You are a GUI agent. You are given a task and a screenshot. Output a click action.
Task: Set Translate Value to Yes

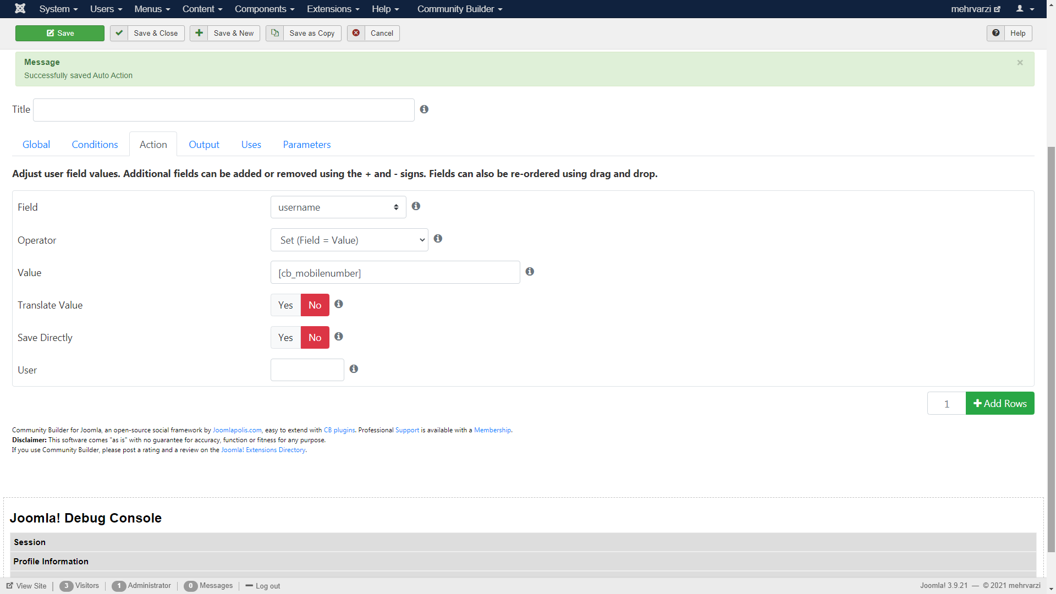pos(285,305)
